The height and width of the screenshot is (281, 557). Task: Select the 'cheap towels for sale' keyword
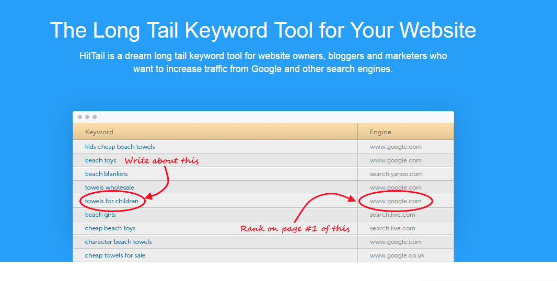click(x=115, y=255)
